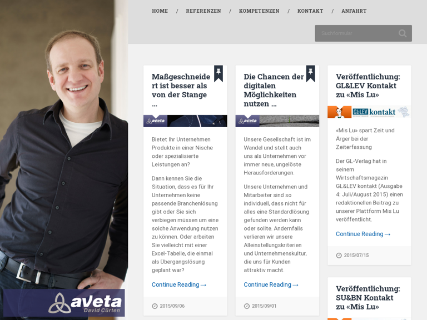Click the pin bookmark on Maßgeschneidert post
Viewport: 427px width, 320px height.
219,73
